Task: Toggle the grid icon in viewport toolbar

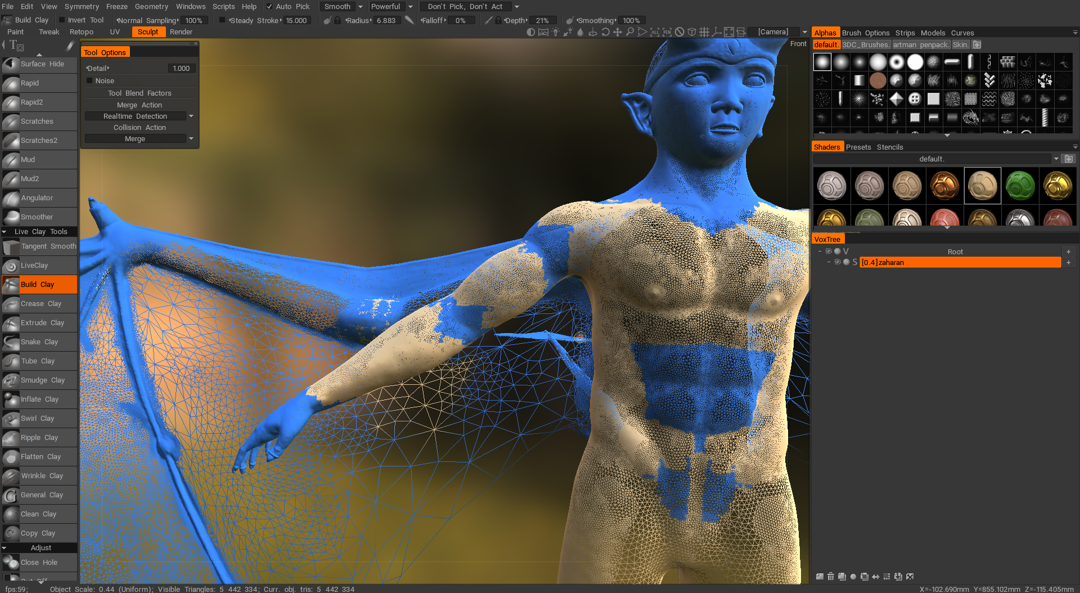Action: coord(704,32)
